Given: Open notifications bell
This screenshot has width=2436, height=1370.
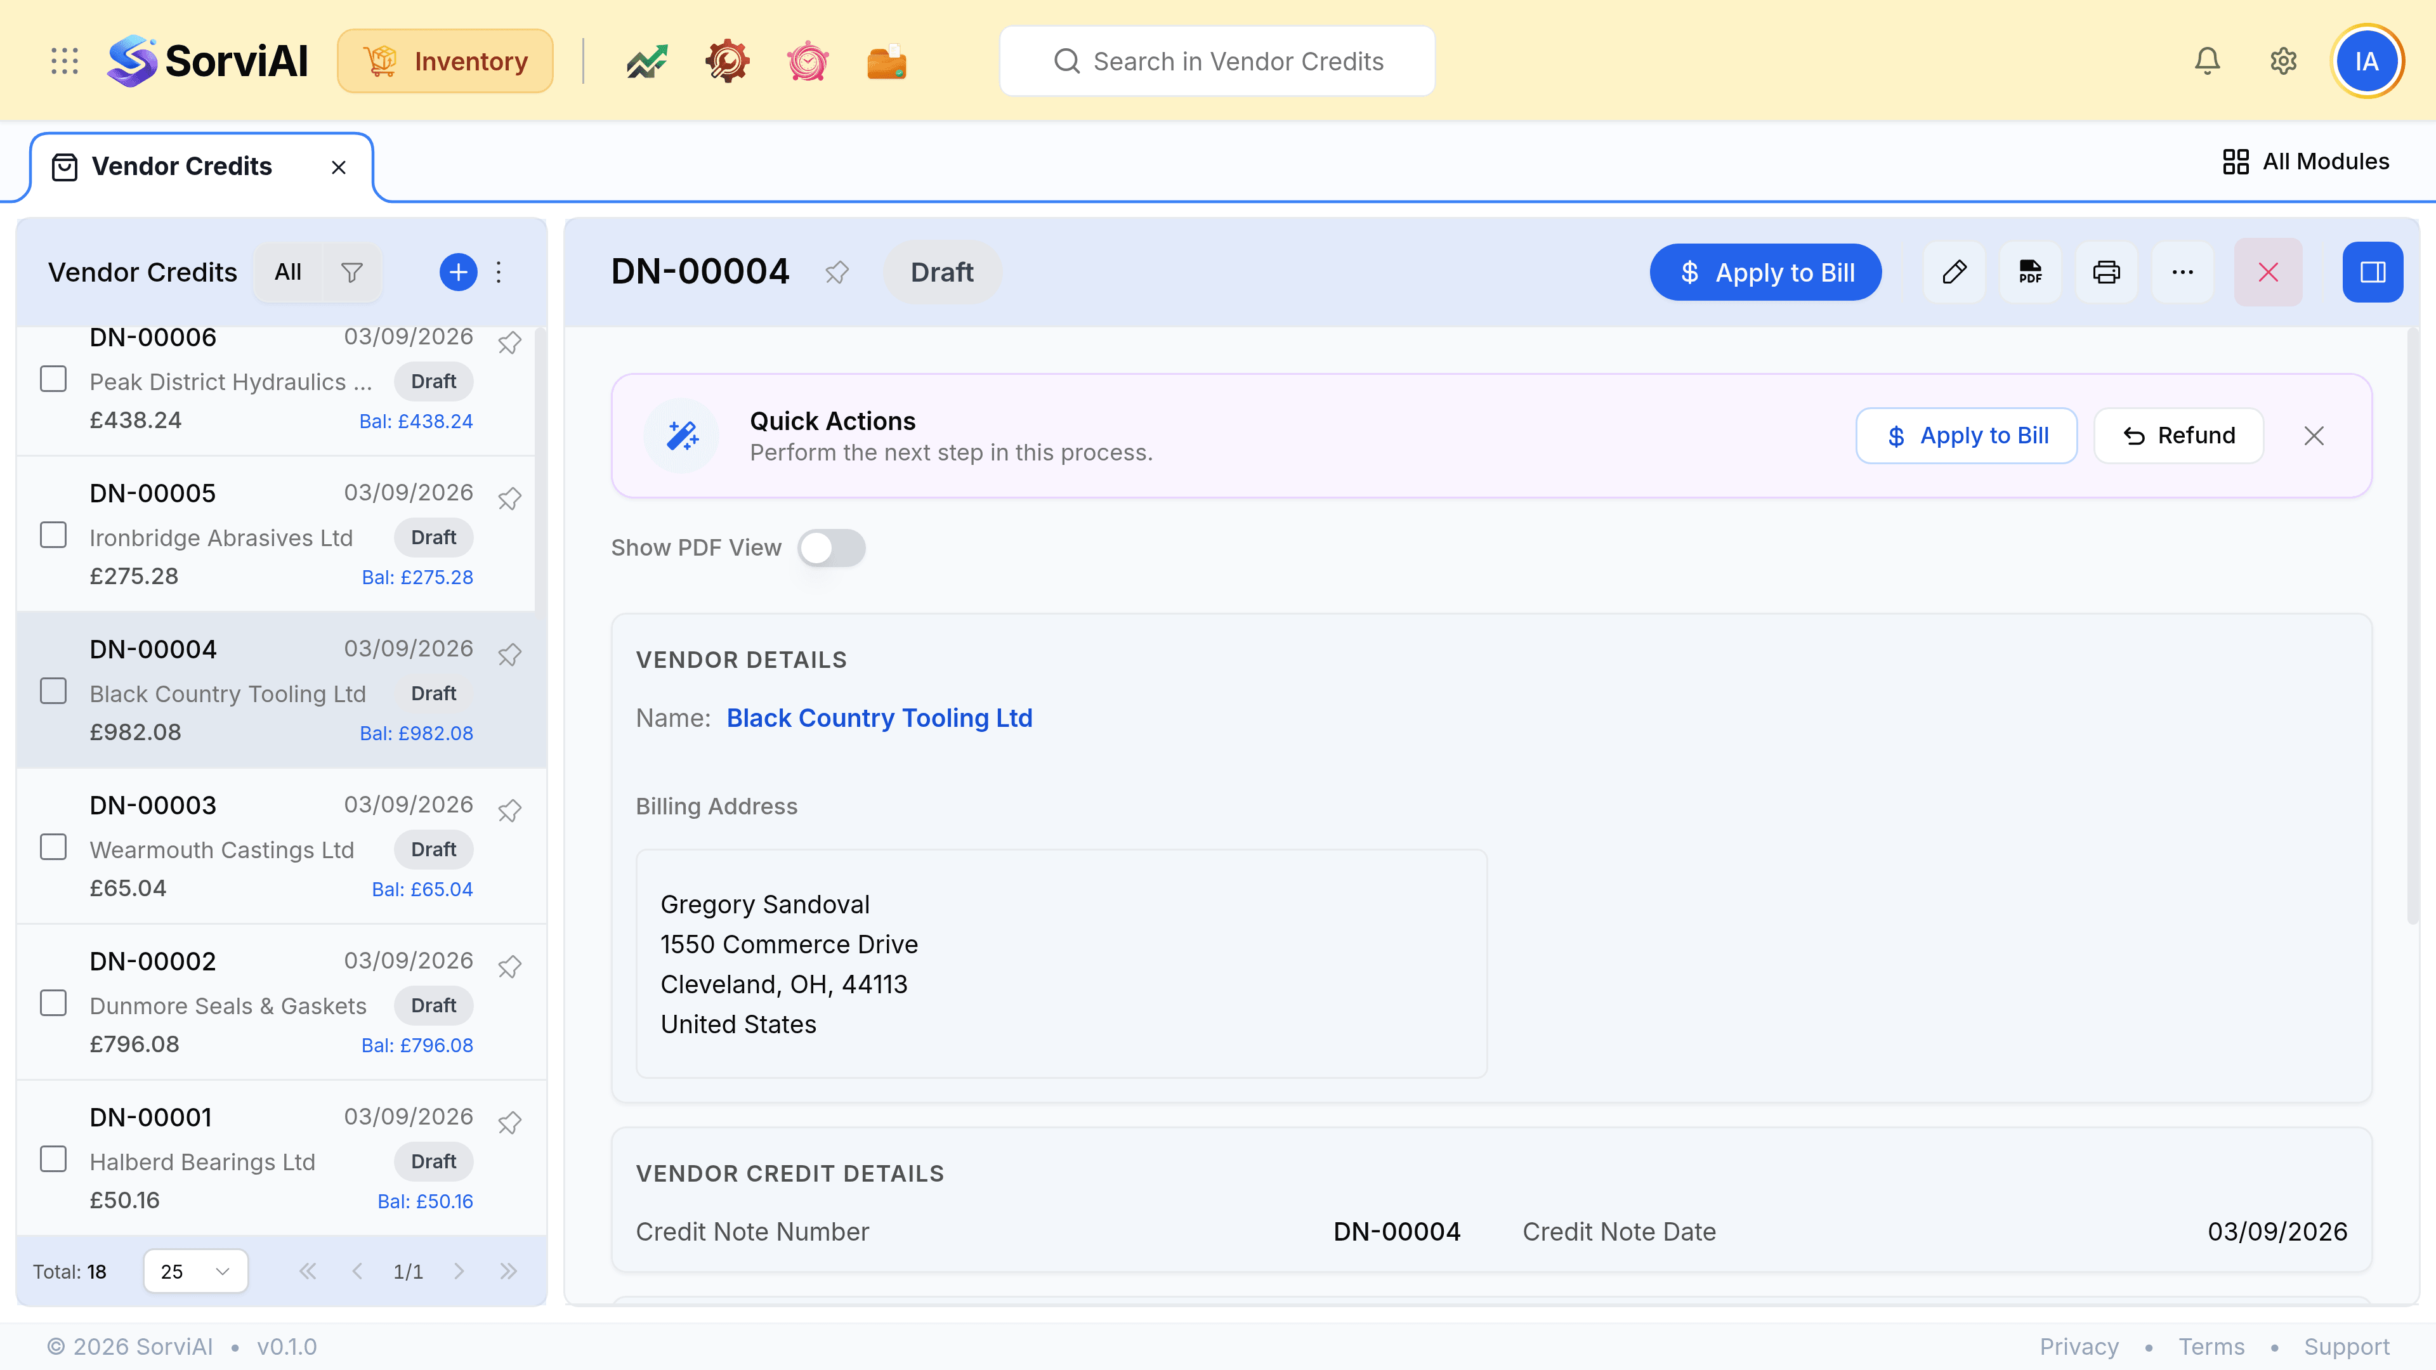Looking at the screenshot, I should pyautogui.click(x=2207, y=62).
